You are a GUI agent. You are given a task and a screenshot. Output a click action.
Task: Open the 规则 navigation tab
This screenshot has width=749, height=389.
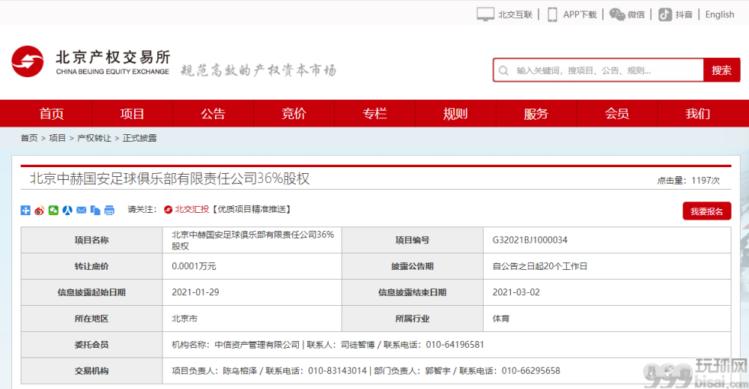(x=455, y=113)
